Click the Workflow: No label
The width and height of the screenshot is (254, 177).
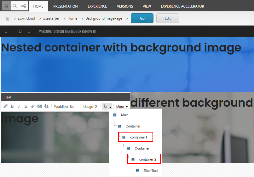tap(64, 107)
